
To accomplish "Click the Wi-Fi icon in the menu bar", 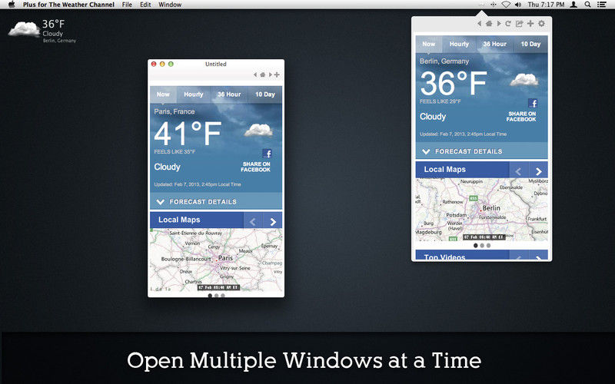I will (x=506, y=5).
